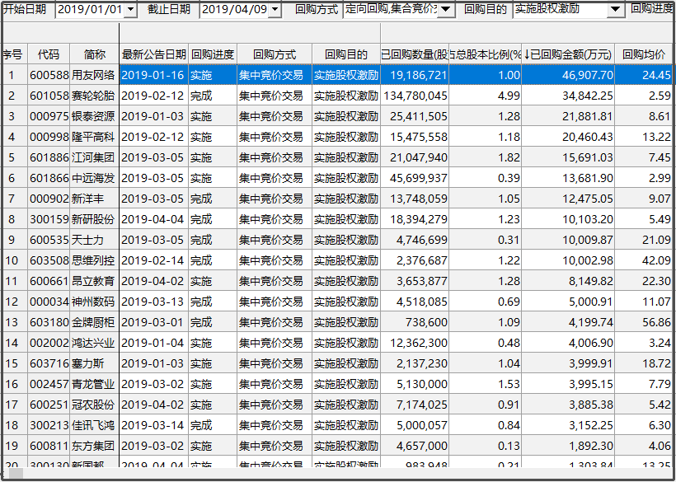Click code 601058 cell

pyautogui.click(x=49, y=96)
